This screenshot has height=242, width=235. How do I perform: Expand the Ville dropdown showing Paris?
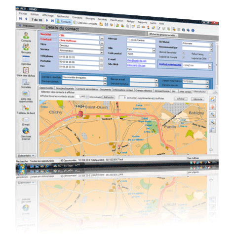pos(154,50)
